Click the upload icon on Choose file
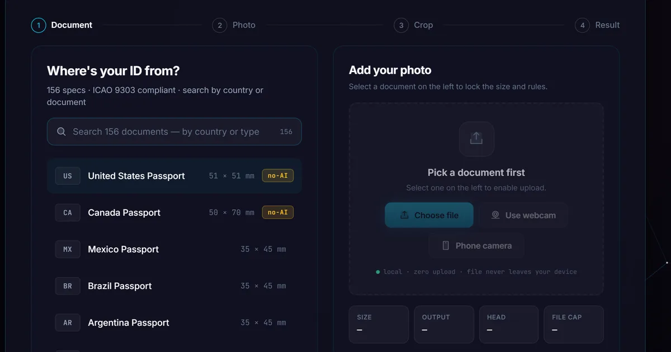 coord(405,215)
